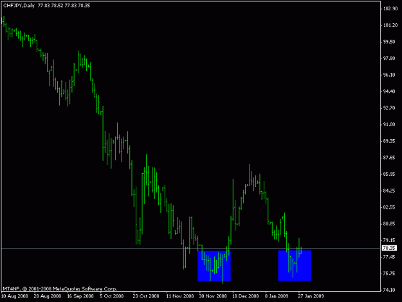Click the 94.40 price axis label
Image resolution: width=402 pixels, height=302 pixels.
point(389,91)
